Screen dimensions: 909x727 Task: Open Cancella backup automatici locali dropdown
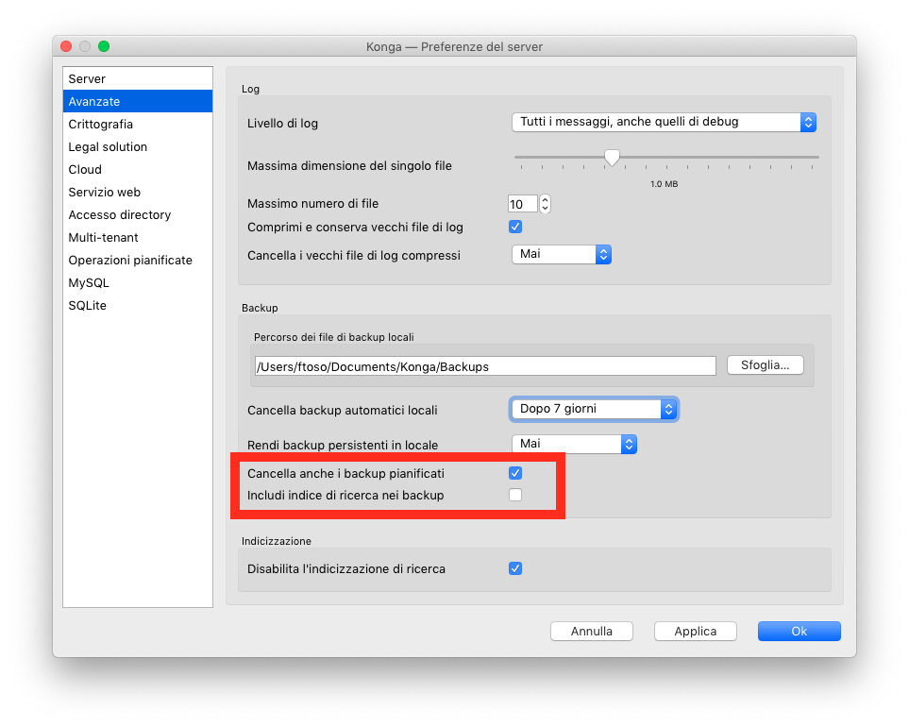coord(594,409)
